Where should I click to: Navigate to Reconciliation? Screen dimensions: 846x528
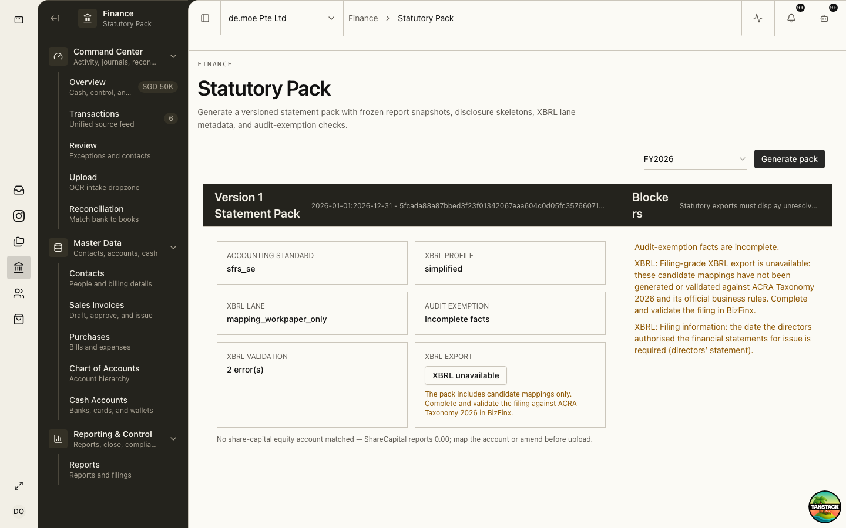coord(123,214)
